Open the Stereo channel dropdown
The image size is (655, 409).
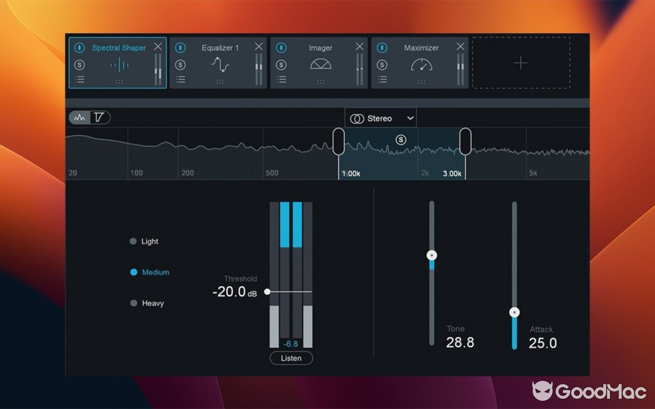click(x=381, y=118)
